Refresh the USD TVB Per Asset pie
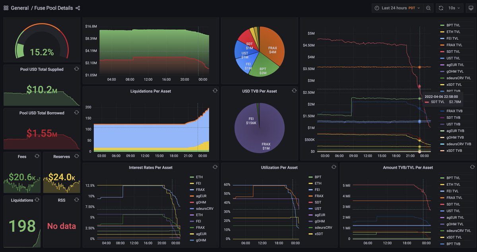Image resolution: width=477 pixels, height=252 pixels. pos(294,91)
